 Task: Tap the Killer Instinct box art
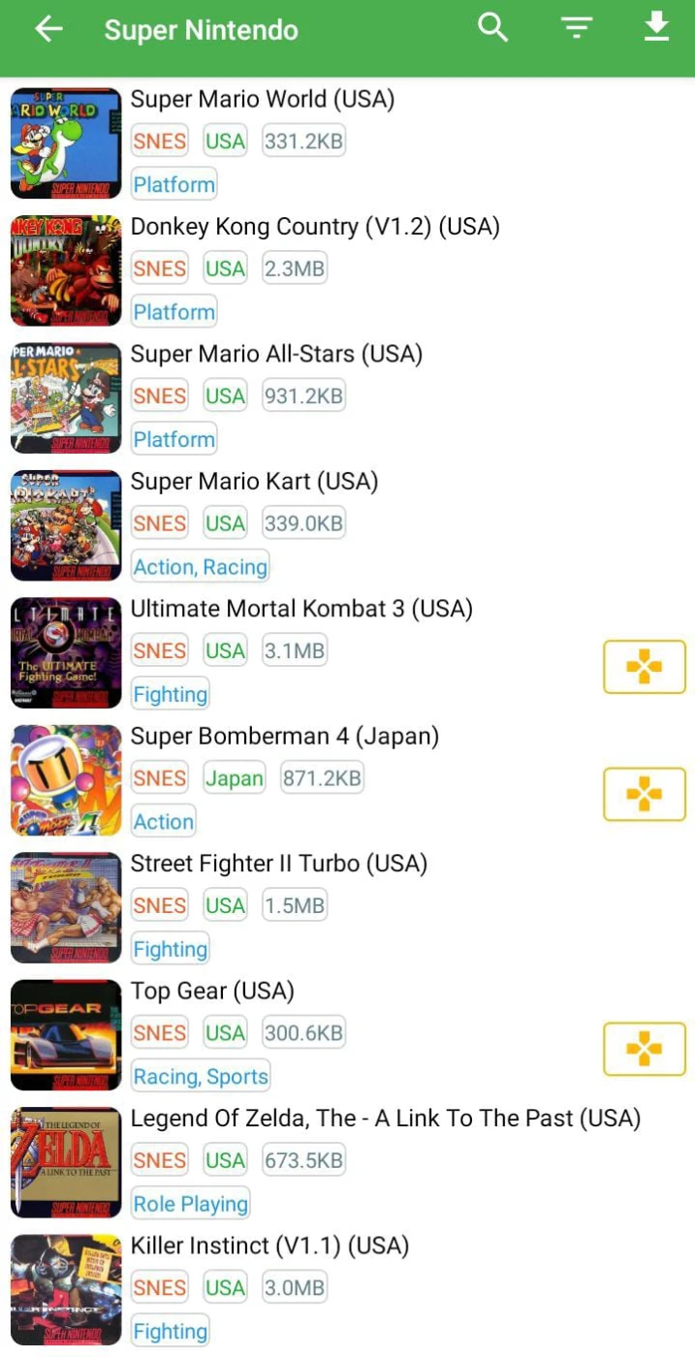pos(66,1289)
